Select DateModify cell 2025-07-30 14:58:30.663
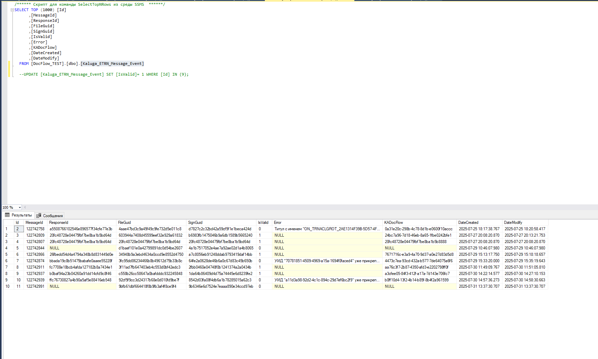Image resolution: width=598 pixels, height=359 pixels. tap(525, 280)
